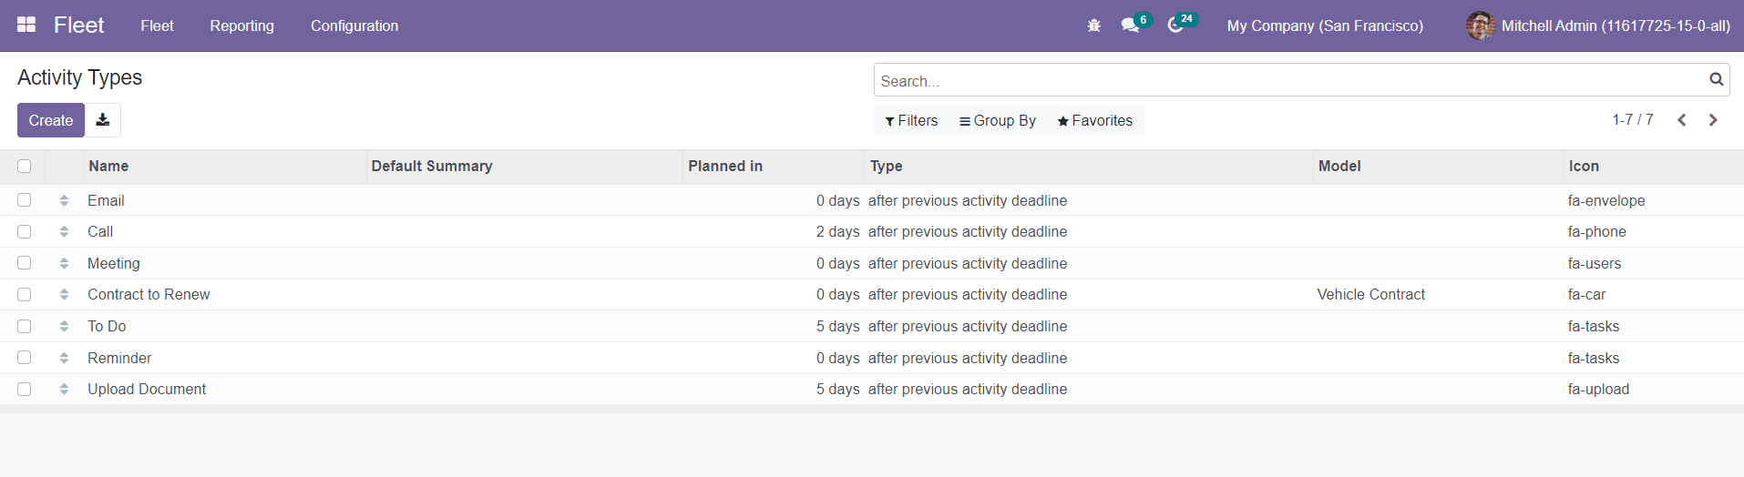Click the Create button

(51, 120)
